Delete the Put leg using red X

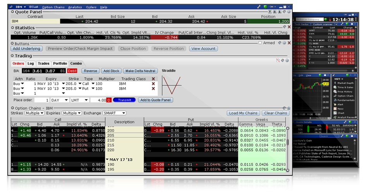click(x=153, y=88)
